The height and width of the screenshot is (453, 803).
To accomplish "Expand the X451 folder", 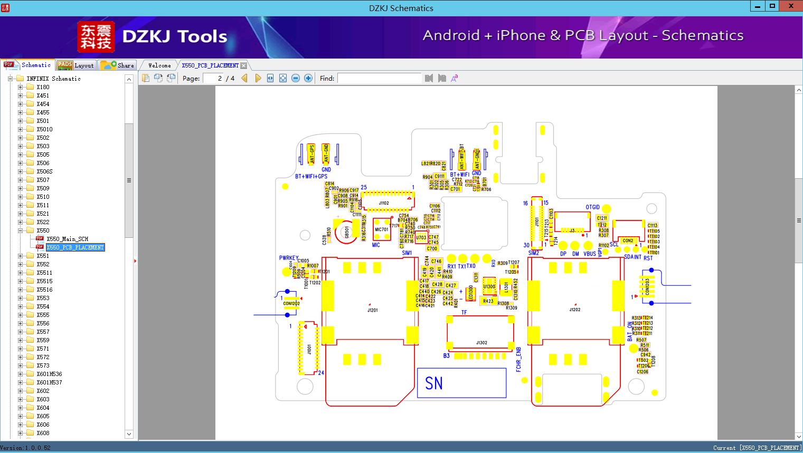I will point(21,95).
